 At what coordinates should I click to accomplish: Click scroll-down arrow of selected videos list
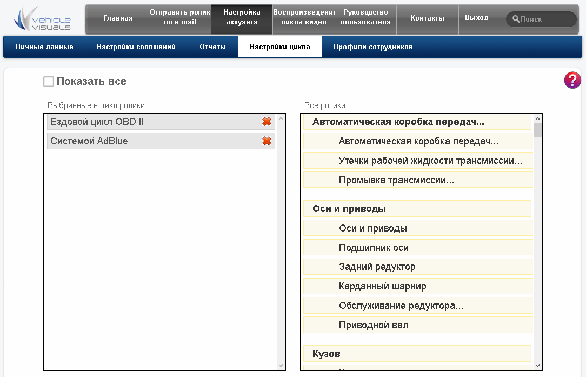pyautogui.click(x=281, y=366)
